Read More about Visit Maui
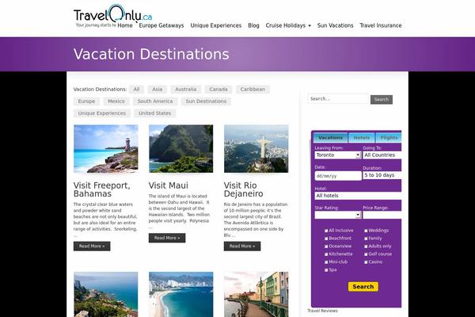 pos(167,238)
